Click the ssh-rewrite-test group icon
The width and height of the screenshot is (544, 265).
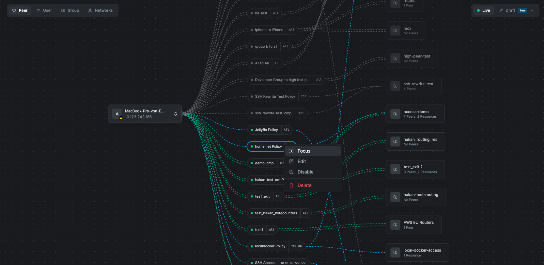tap(395, 86)
